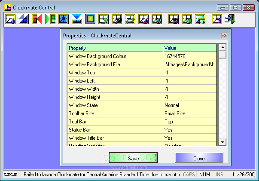Screen dimensions: 259x181
Task: Click the clock with green curved arrow icon
Action: [x=104, y=19]
